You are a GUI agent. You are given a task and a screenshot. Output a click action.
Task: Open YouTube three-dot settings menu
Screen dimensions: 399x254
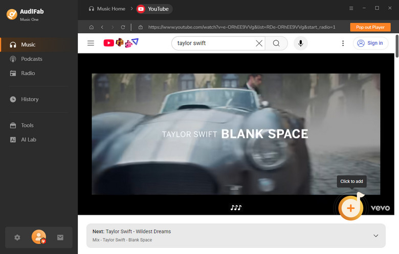343,43
